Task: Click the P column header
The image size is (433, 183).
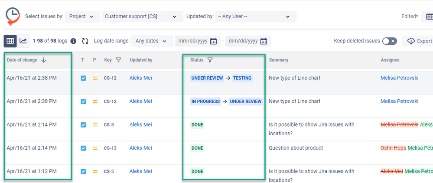Action: (94, 60)
